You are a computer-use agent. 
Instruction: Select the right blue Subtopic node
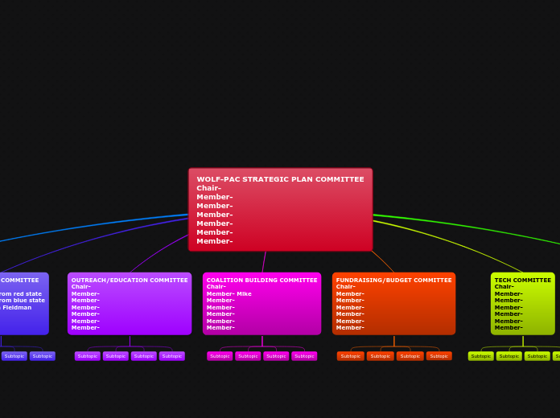click(x=43, y=356)
